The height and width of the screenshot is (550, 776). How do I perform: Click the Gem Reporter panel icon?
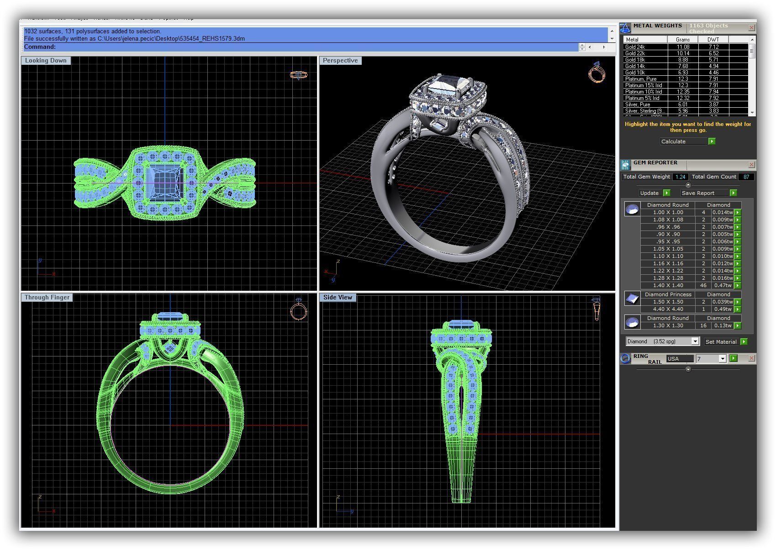point(625,165)
